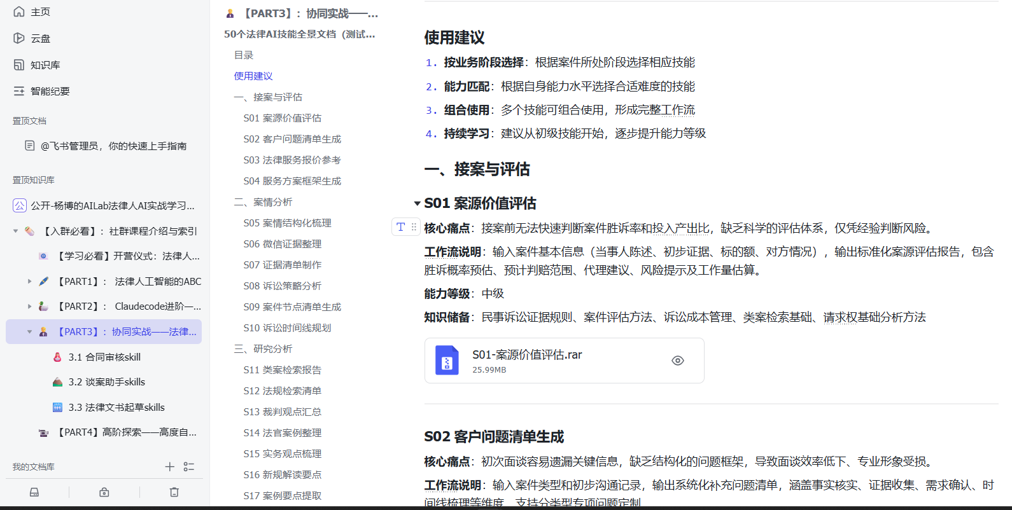This screenshot has width=1012, height=510.
Task: Add new library with plus icon
Action: click(169, 467)
